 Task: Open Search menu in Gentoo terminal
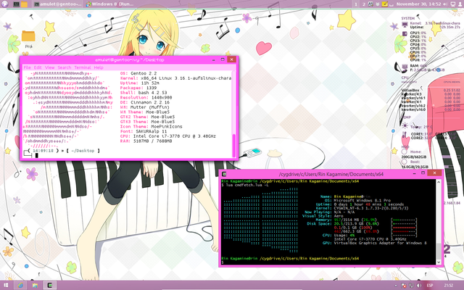pyautogui.click(x=65, y=67)
